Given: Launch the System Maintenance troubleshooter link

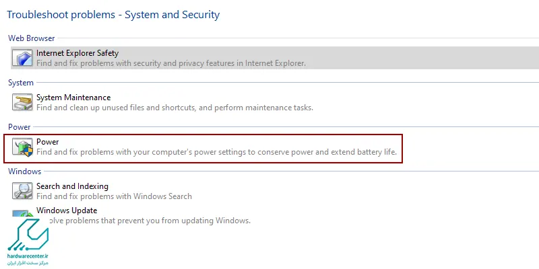Looking at the screenshot, I should [x=73, y=98].
